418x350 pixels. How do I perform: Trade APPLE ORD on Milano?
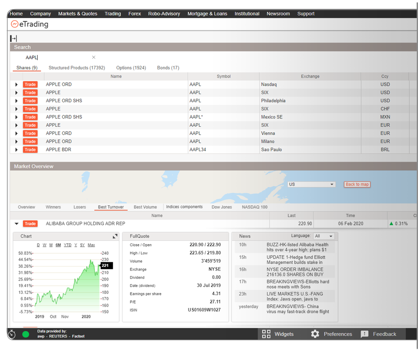click(30, 142)
